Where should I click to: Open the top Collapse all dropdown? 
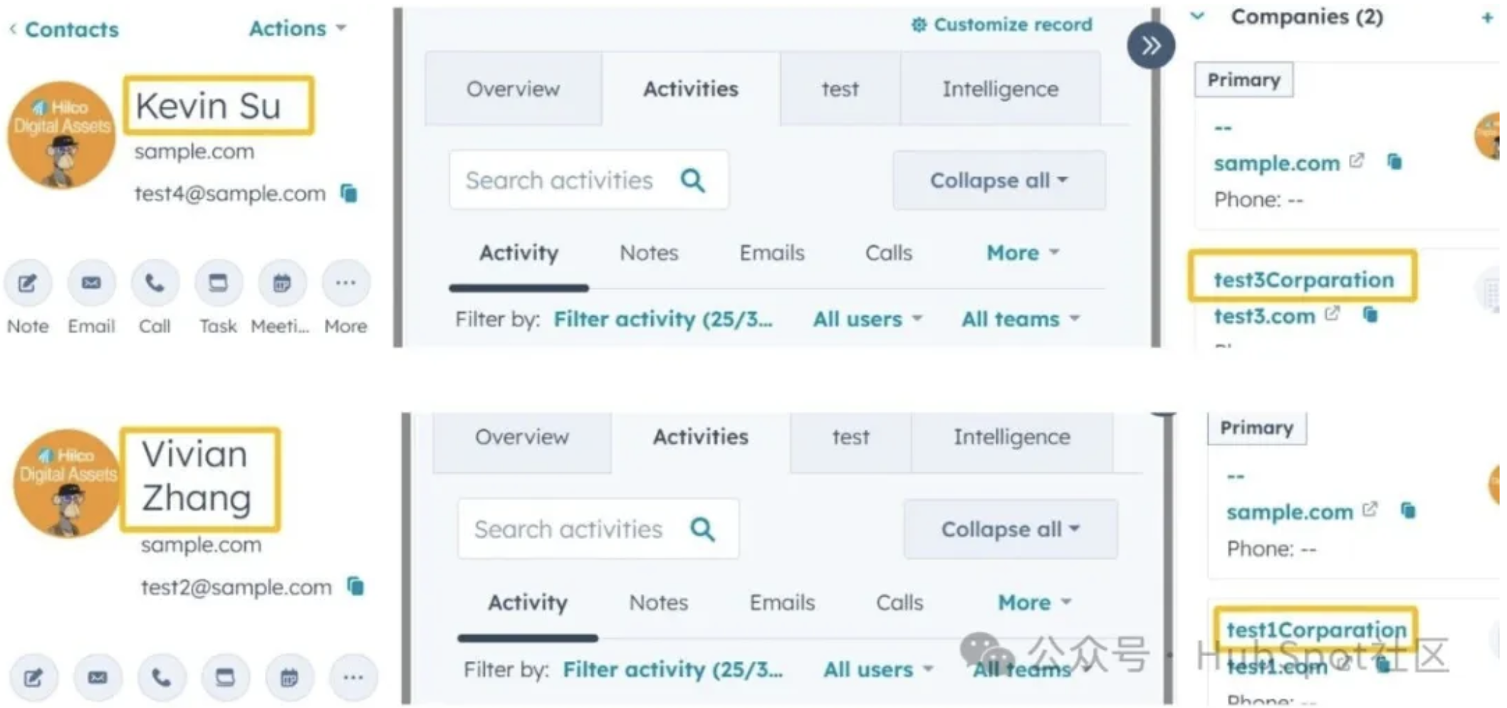coord(998,180)
